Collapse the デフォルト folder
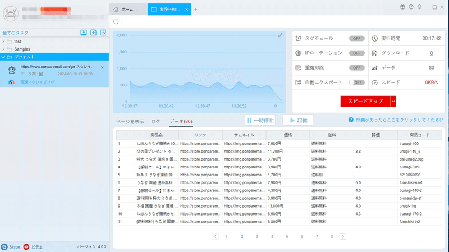The width and height of the screenshot is (449, 252). coord(3,57)
